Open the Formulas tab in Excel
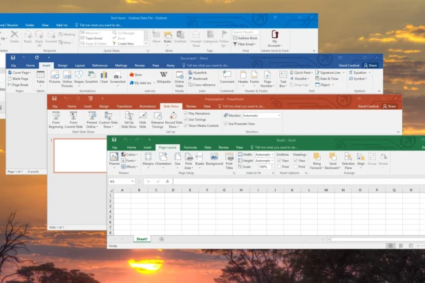Screen dimensions: 425x283 (x=190, y=148)
